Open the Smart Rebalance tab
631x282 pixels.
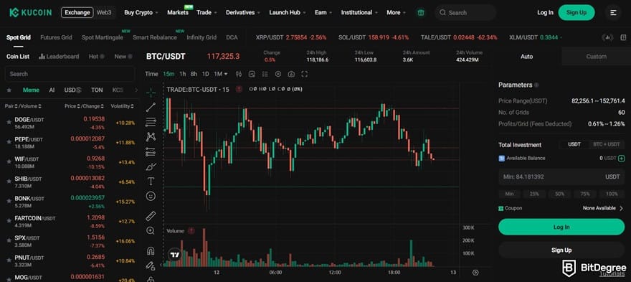[x=155, y=37]
